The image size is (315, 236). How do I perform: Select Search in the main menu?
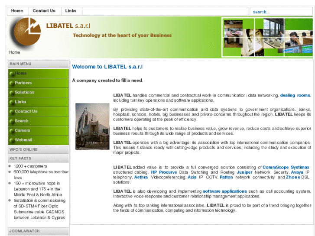click(x=38, y=121)
